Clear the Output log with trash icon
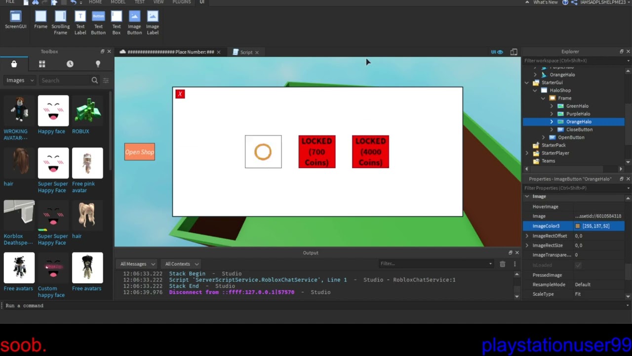Image resolution: width=632 pixels, height=356 pixels. (x=502, y=264)
